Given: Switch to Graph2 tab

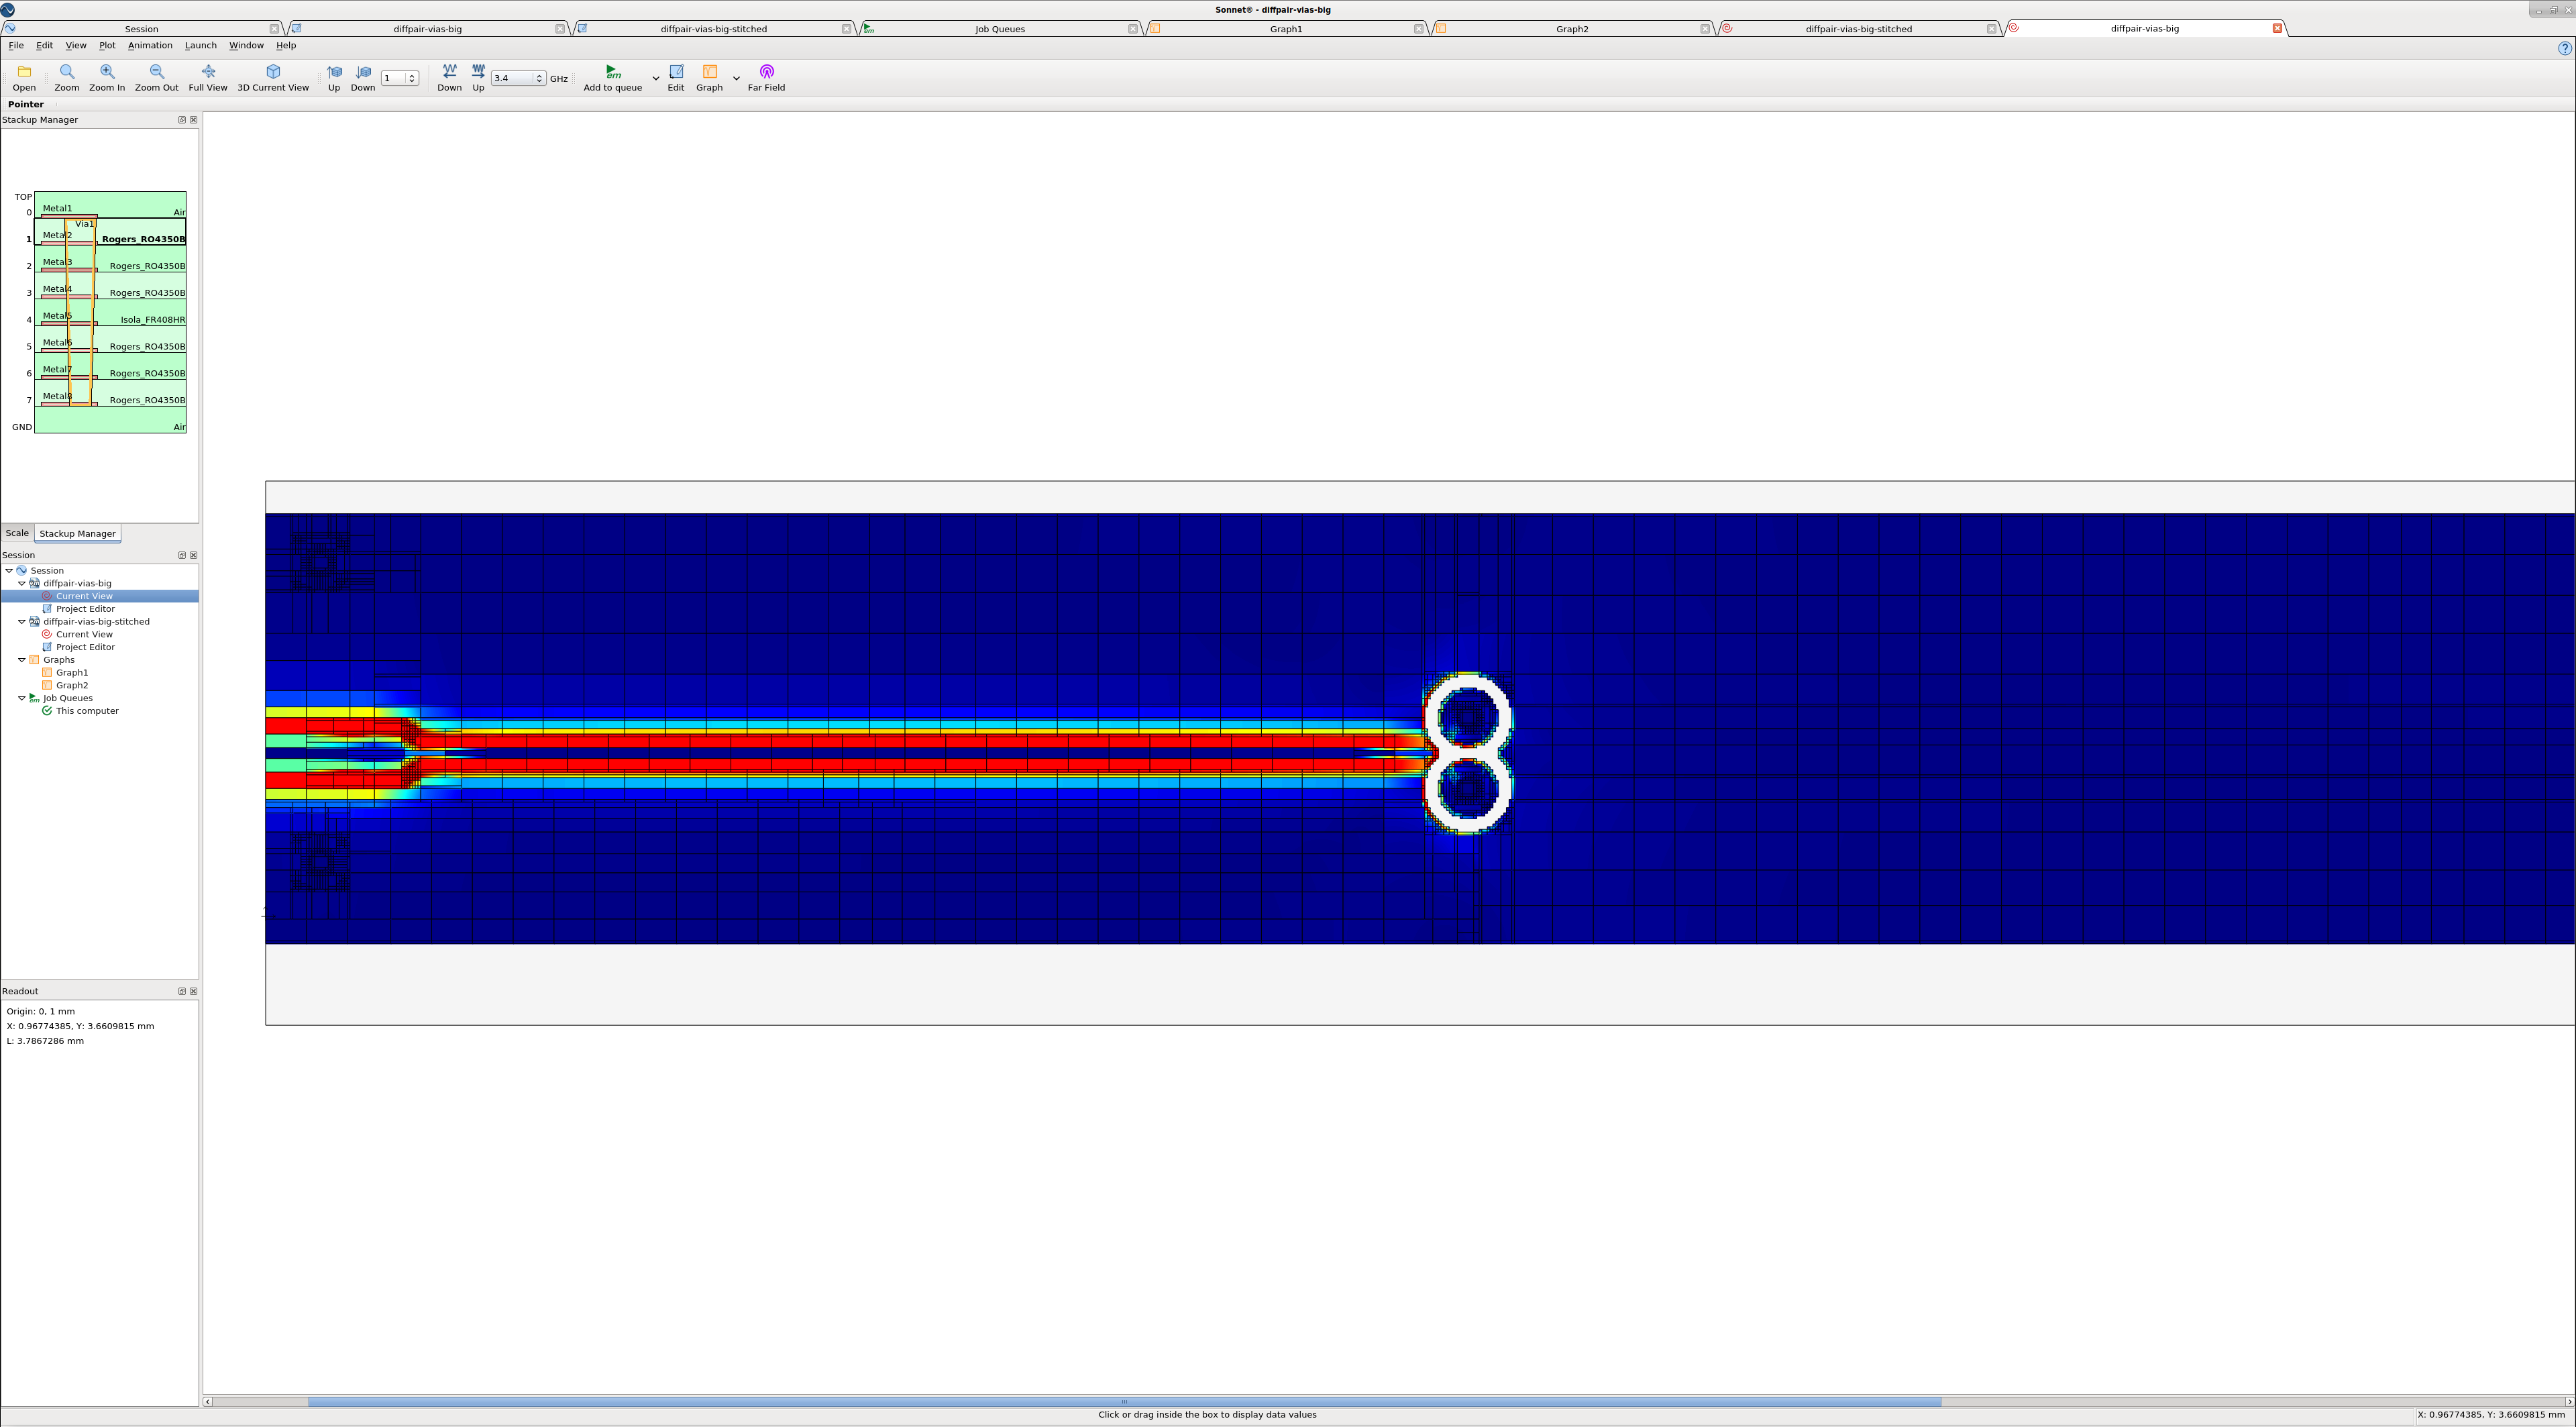Looking at the screenshot, I should (1572, 29).
